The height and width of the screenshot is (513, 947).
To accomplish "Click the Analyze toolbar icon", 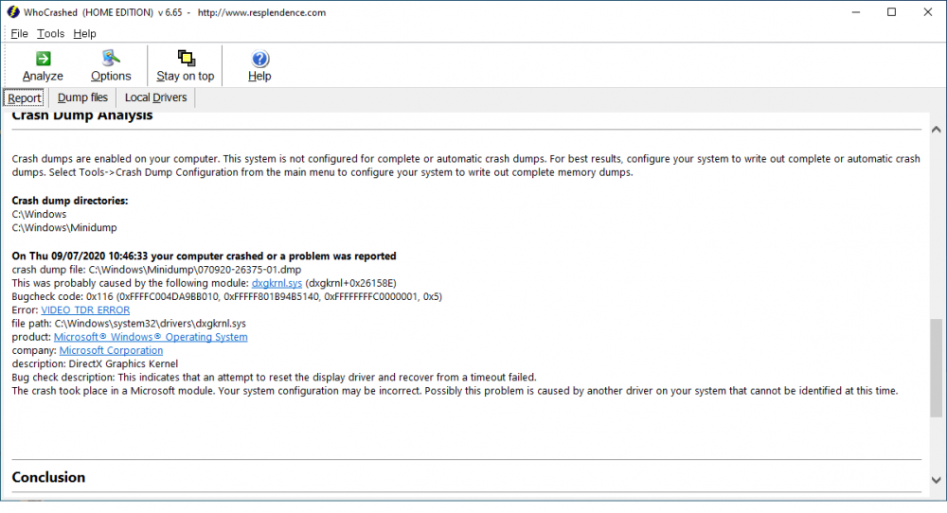I will [x=43, y=59].
